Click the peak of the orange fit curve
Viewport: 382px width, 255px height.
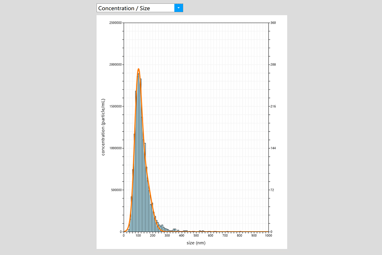coord(138,69)
